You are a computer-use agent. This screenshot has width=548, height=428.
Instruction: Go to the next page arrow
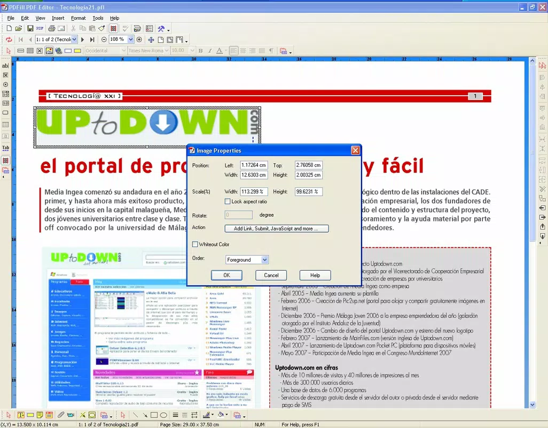pyautogui.click(x=83, y=40)
